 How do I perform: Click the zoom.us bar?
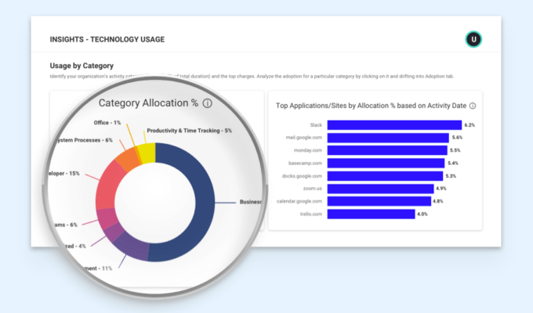point(380,189)
